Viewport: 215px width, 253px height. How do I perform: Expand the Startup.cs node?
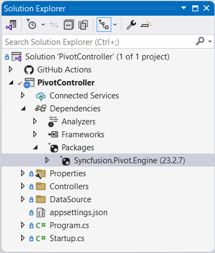pyautogui.click(x=23, y=238)
